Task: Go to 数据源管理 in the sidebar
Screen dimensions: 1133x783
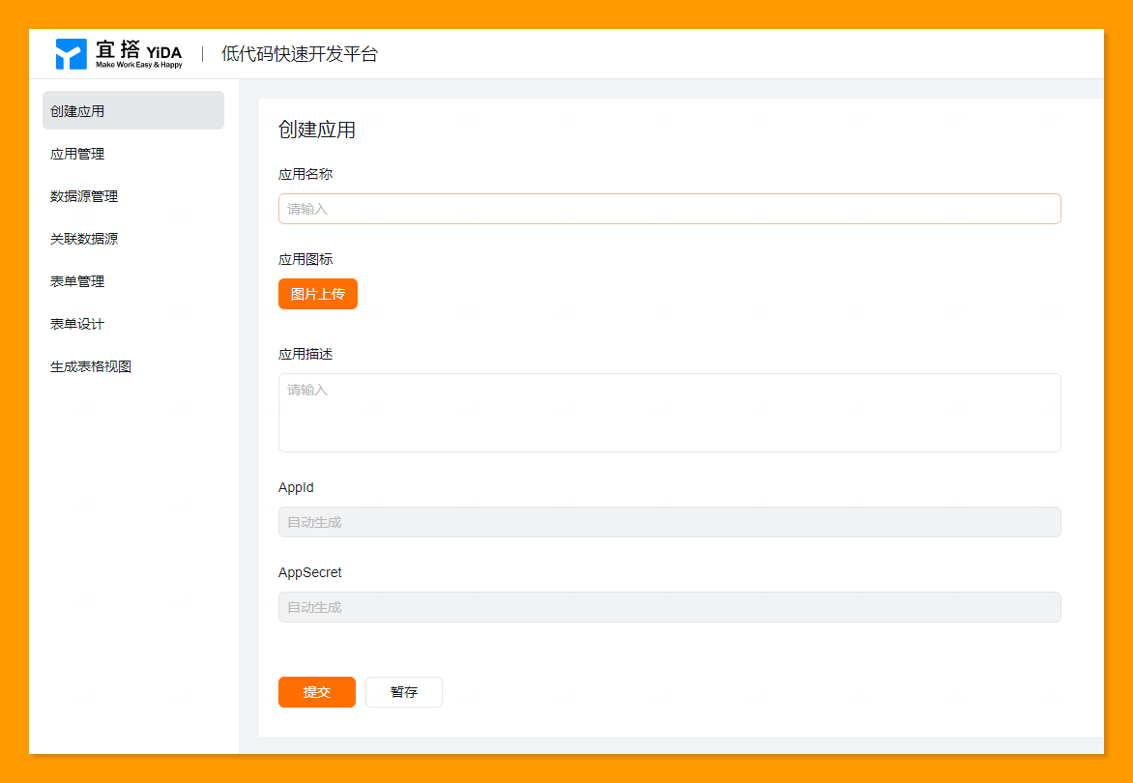Action: (84, 196)
